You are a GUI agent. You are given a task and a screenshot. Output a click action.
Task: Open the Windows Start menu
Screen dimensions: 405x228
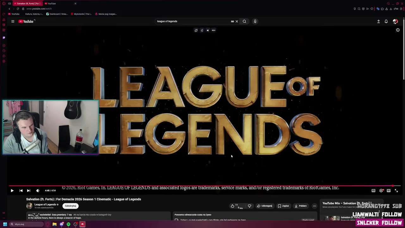(x=5, y=224)
